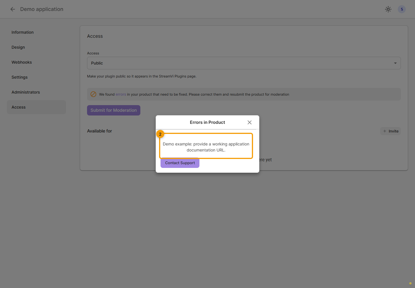Viewport: 415px width, 288px height.
Task: Expand the Access dropdown set to Public
Action: (x=244, y=63)
